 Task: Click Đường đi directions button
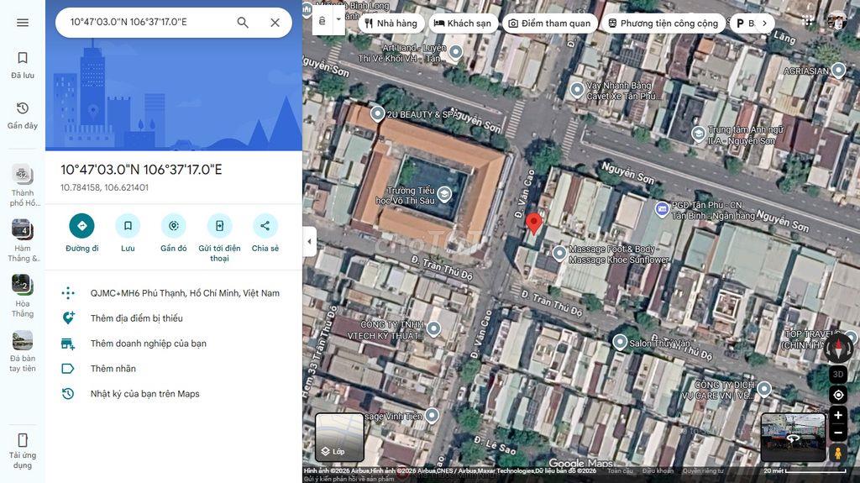pyautogui.click(x=81, y=234)
